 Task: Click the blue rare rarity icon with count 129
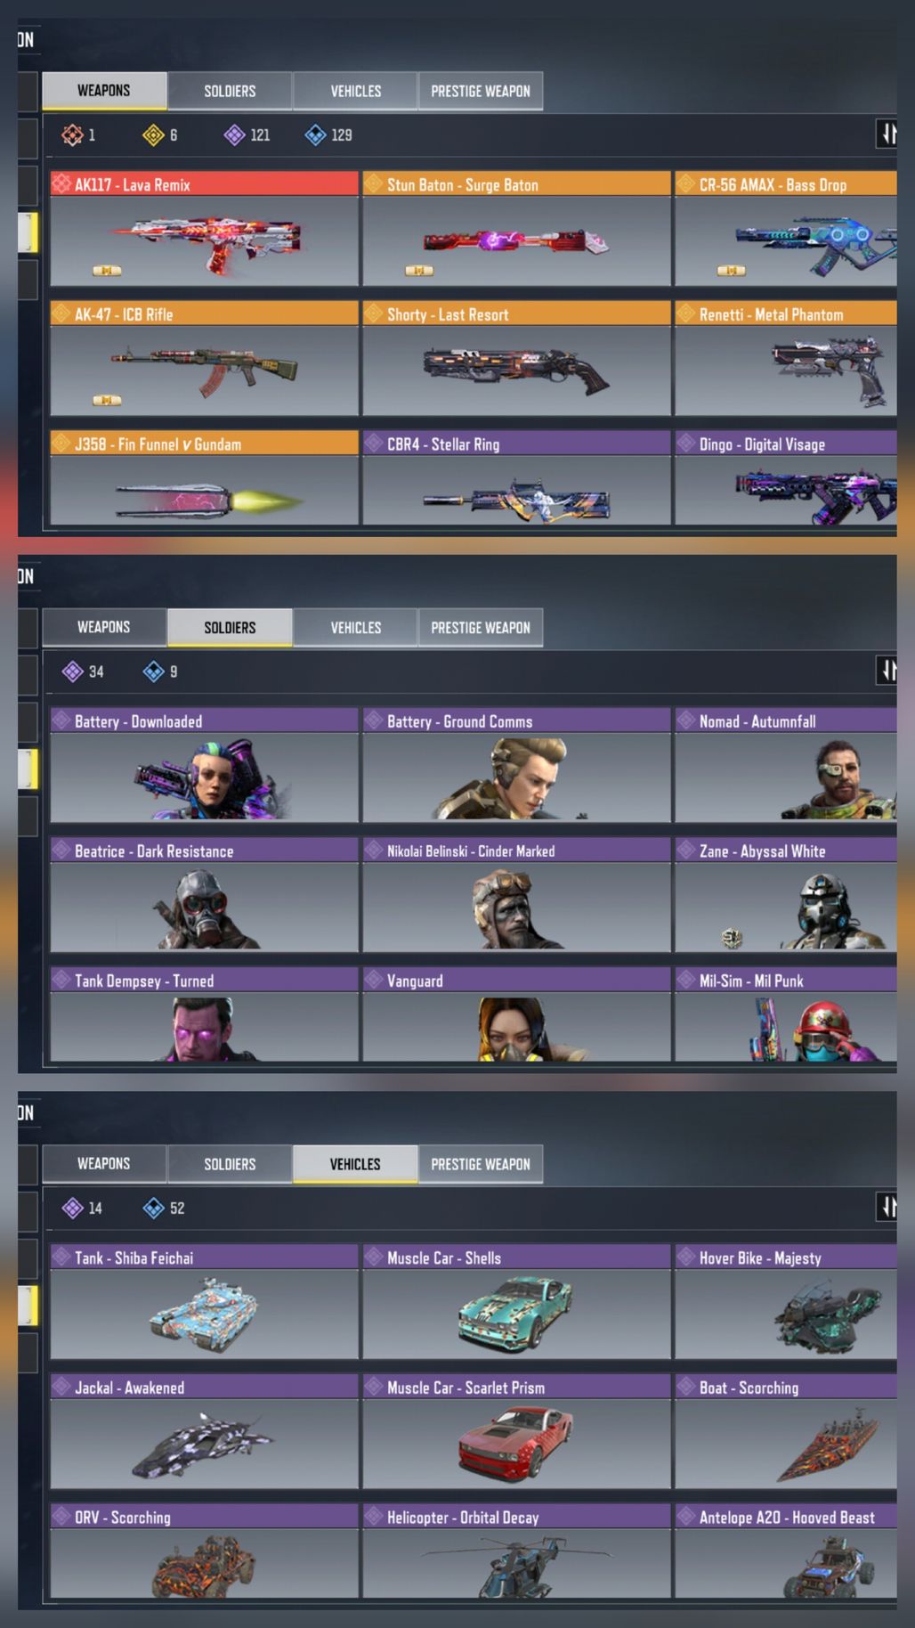[x=315, y=135]
